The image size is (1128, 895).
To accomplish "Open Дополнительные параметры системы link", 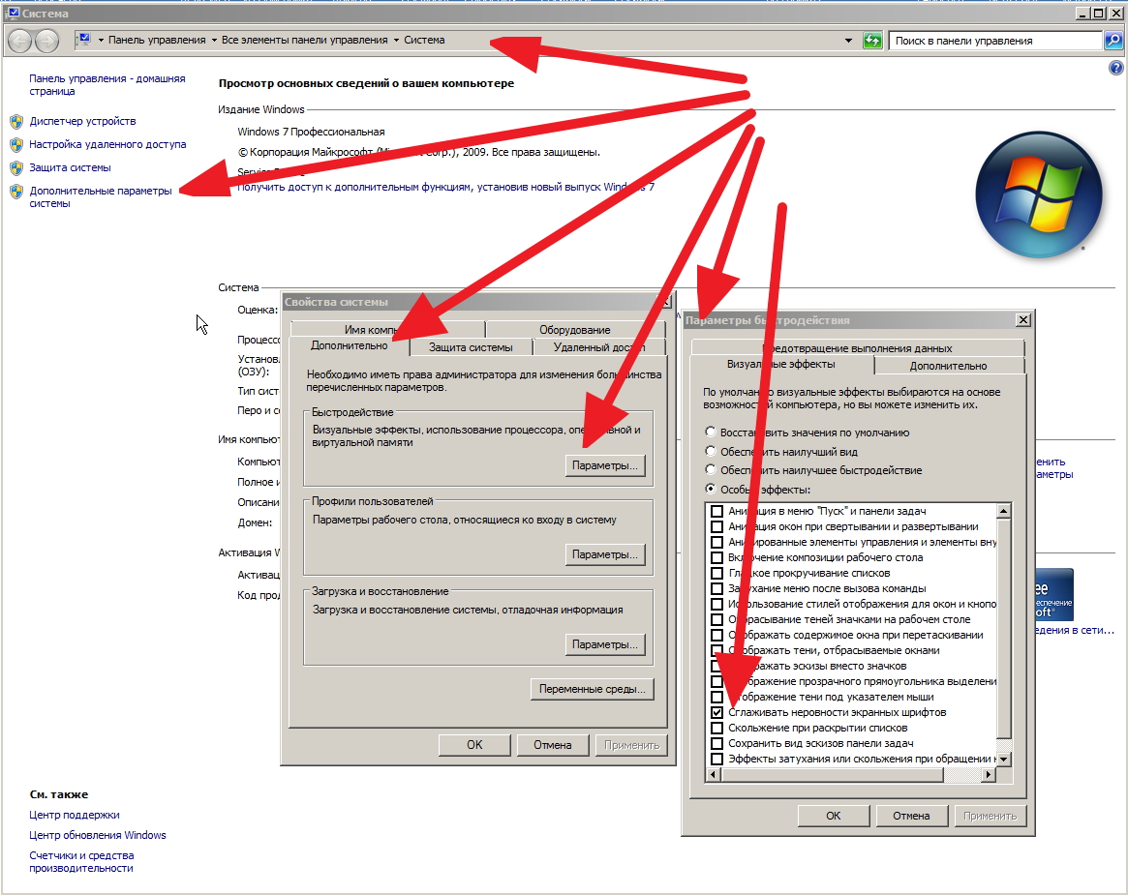I will [x=101, y=197].
